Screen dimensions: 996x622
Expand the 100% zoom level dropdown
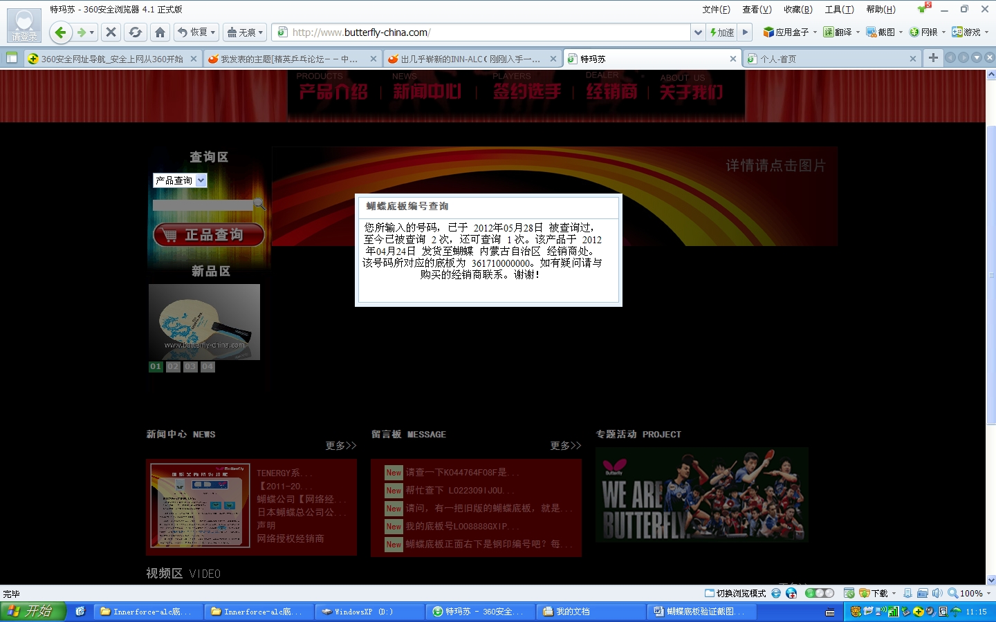pyautogui.click(x=989, y=593)
